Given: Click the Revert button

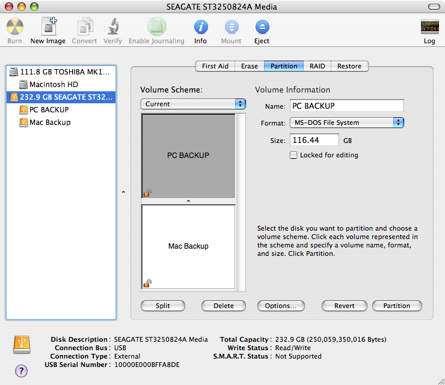Looking at the screenshot, I should point(344,306).
